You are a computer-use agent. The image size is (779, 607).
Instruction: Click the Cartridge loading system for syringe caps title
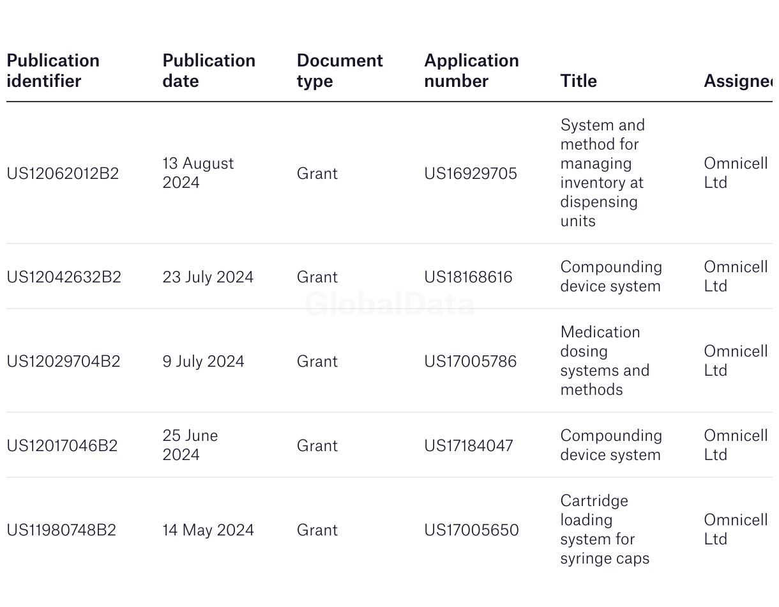coord(605,529)
